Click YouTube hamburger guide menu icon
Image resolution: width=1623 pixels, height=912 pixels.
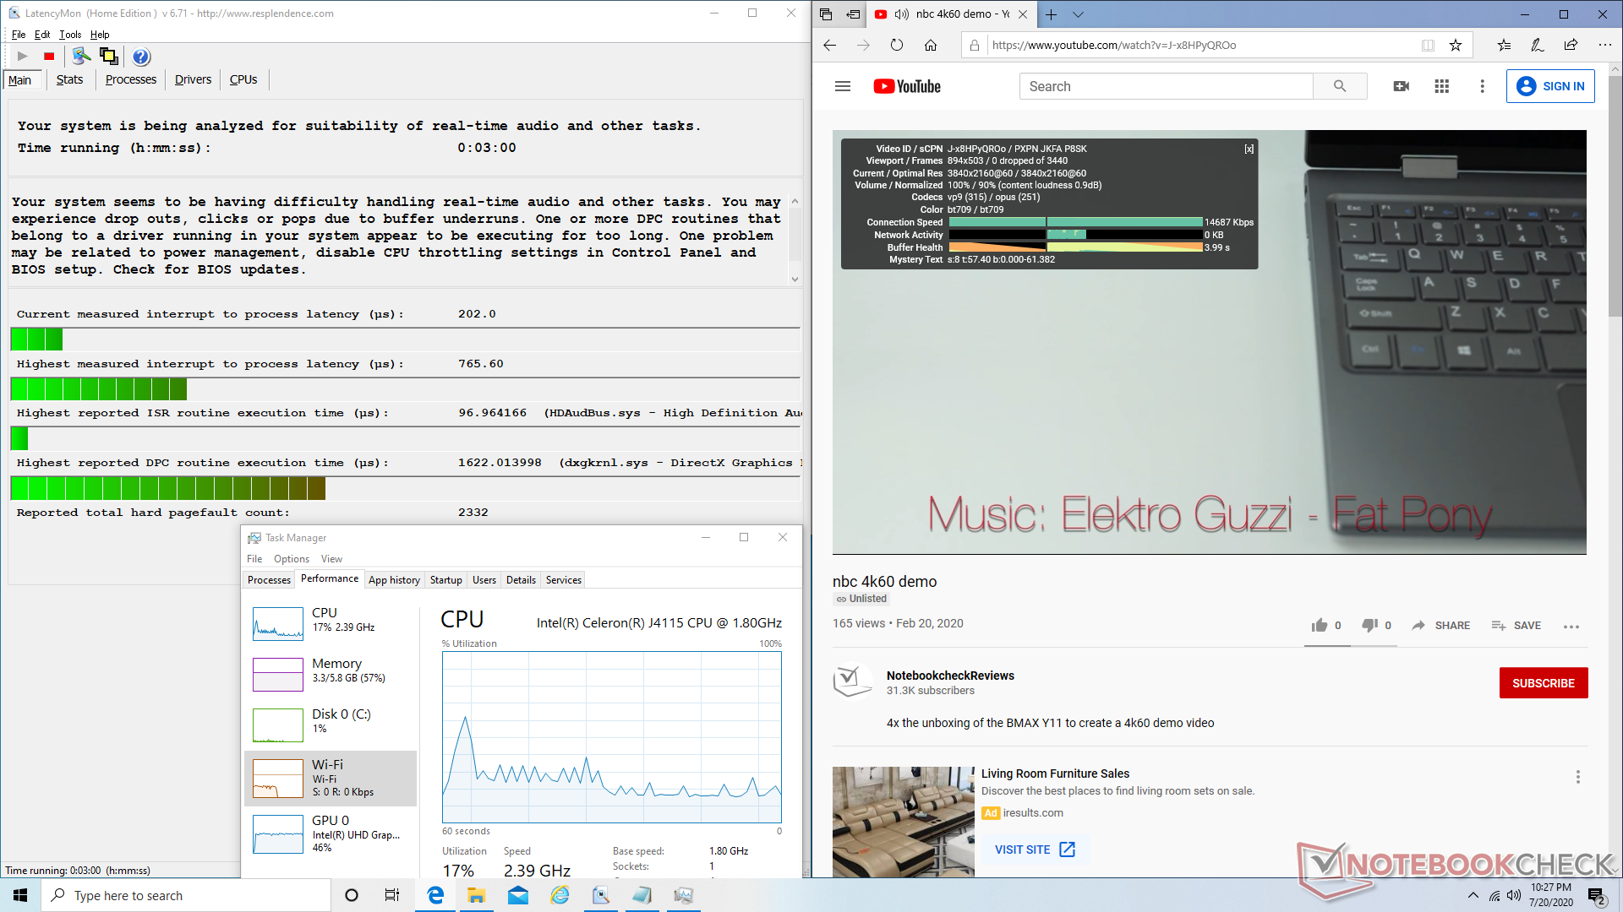842,86
